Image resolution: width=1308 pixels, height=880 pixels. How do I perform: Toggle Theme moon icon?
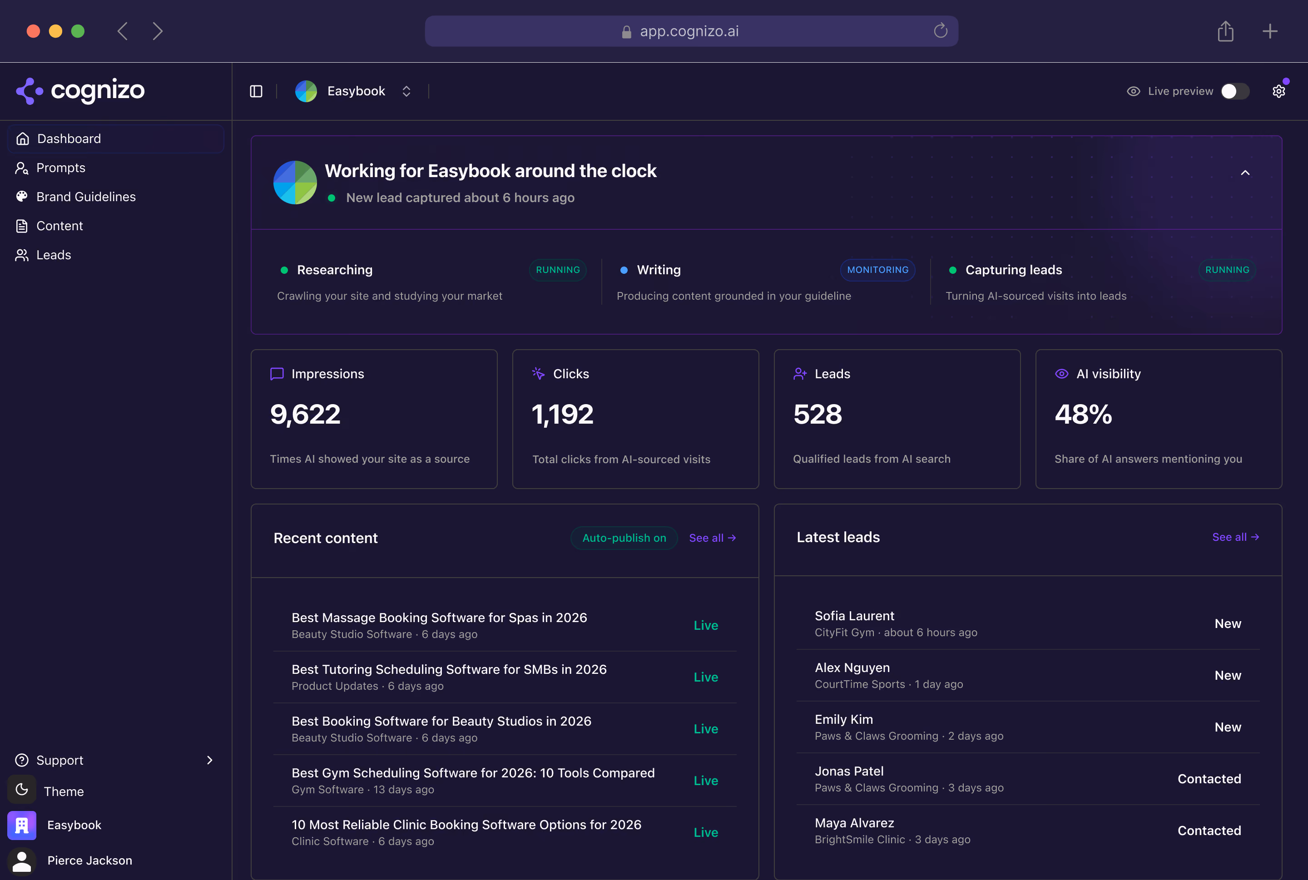(x=22, y=790)
